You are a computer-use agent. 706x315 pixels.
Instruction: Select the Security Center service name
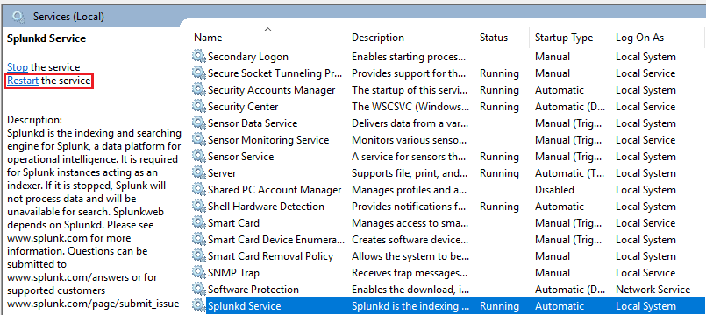coord(243,107)
